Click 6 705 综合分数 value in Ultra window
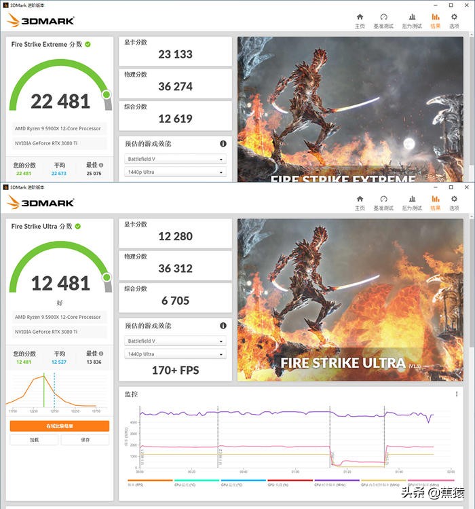The image size is (475, 509). [x=175, y=301]
